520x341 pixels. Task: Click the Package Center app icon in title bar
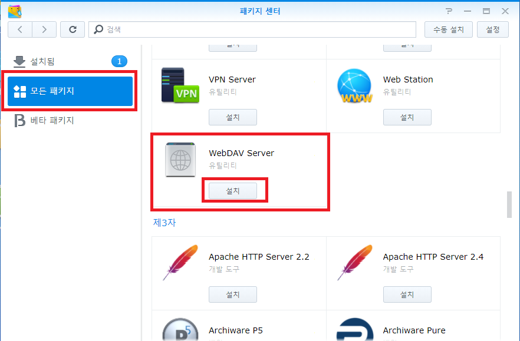click(x=15, y=12)
